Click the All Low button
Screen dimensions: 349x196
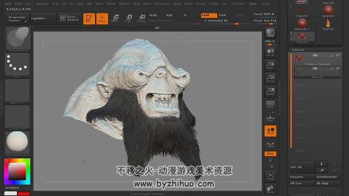point(302,183)
